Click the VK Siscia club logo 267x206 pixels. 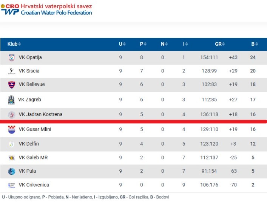12,71
